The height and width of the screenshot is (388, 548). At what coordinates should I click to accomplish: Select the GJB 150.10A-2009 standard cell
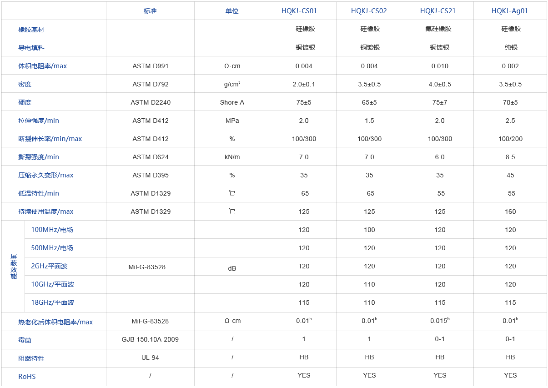(150, 339)
